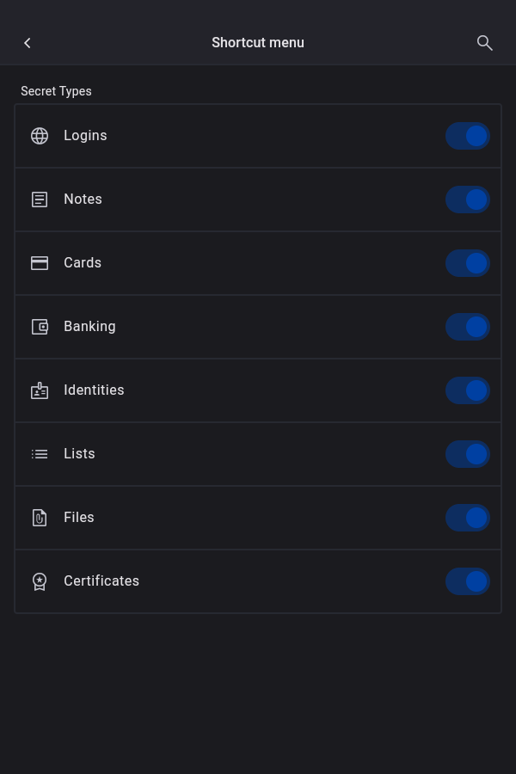Click the Notes document icon
Viewport: 516px width, 774px height.
pos(40,200)
